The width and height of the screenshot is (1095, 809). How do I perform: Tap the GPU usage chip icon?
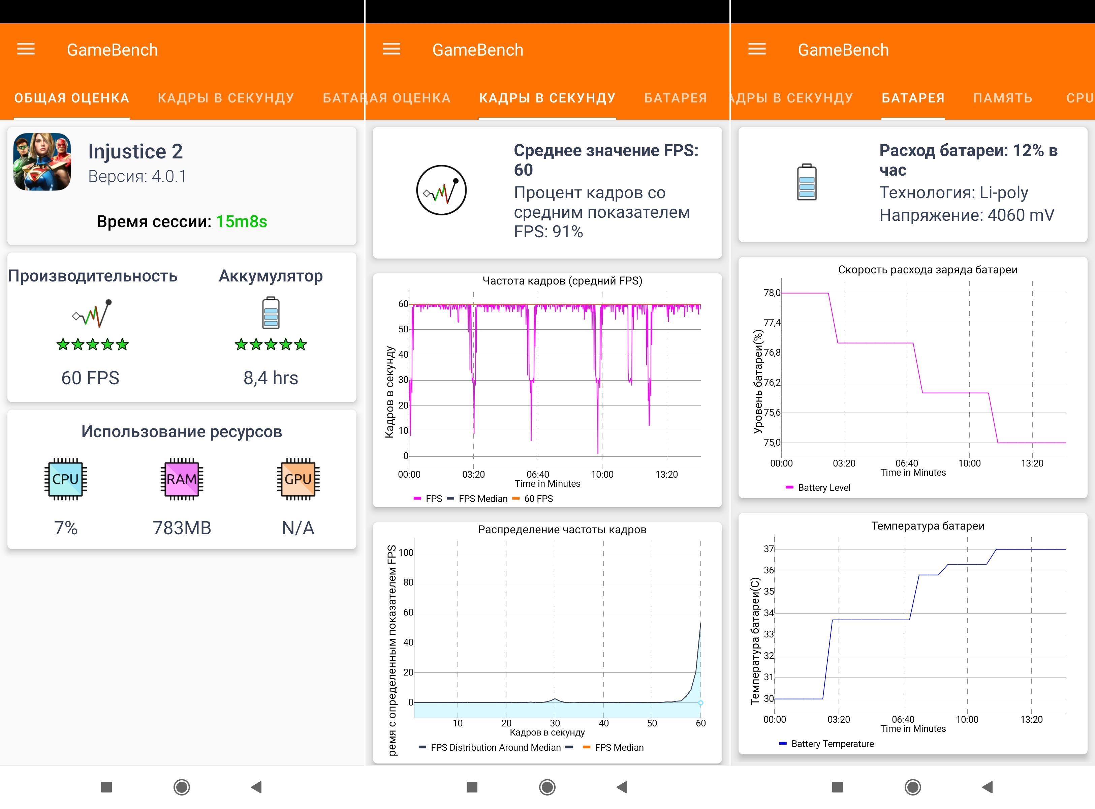pos(298,478)
